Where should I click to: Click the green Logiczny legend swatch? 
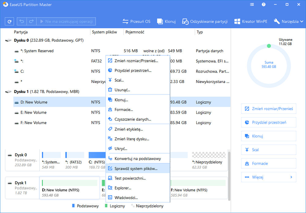(x=106, y=206)
